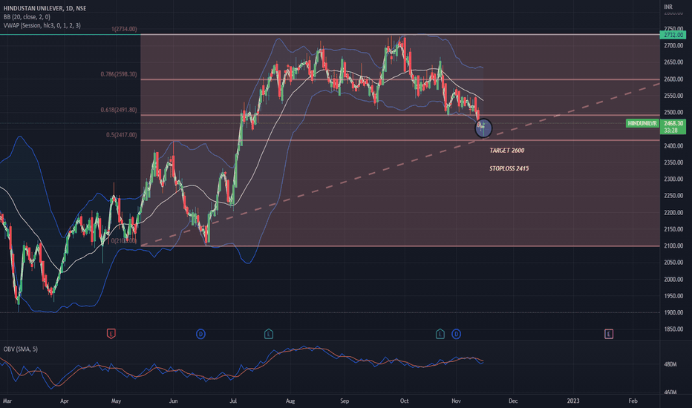692x408 pixels.
Task: Click the 2732.00 green price scale label
Action: (673, 35)
